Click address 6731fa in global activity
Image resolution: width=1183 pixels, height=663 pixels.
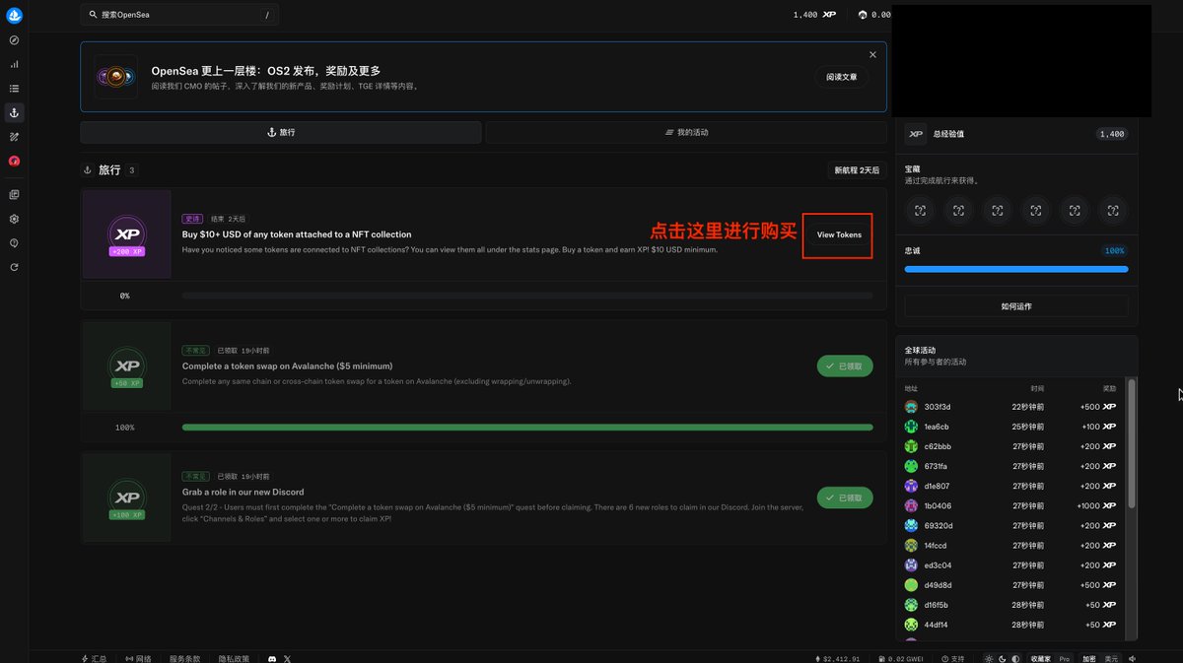(937, 466)
